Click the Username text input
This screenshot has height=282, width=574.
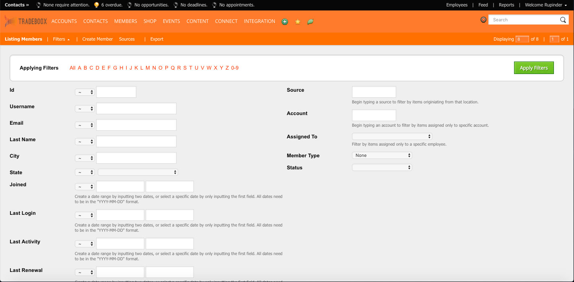[x=136, y=108]
